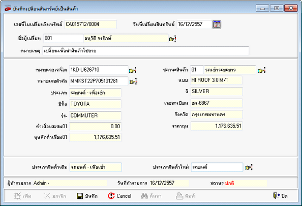Click the document number field CA015712/0004
The width and height of the screenshot is (302, 206).
90,24
